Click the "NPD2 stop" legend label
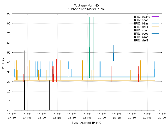This screenshot has width=167, height=125. (141, 20)
